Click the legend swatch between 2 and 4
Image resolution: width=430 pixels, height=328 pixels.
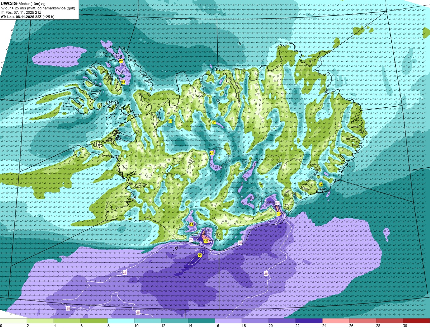[x=41, y=321]
